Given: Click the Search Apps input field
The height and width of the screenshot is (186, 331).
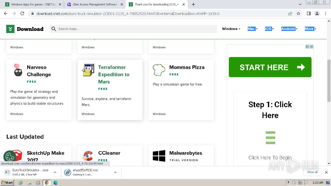Looking at the screenshot, I should (x=137, y=29).
